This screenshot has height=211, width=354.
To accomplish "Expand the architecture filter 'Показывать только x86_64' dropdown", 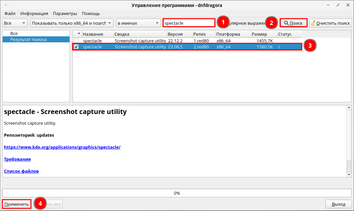I will [72, 23].
